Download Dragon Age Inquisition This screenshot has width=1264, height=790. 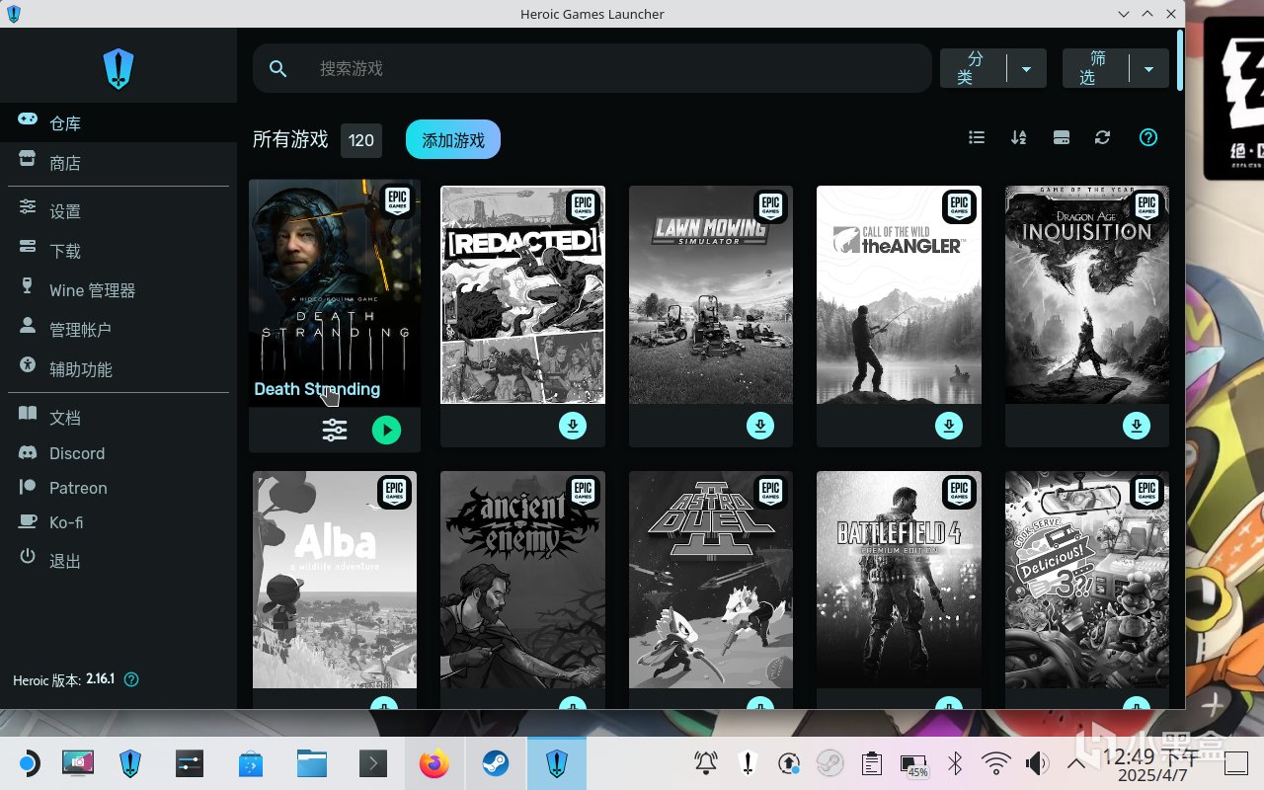tap(1137, 426)
